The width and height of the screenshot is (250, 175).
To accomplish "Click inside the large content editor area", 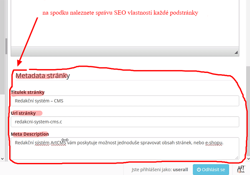I will click(125, 23).
